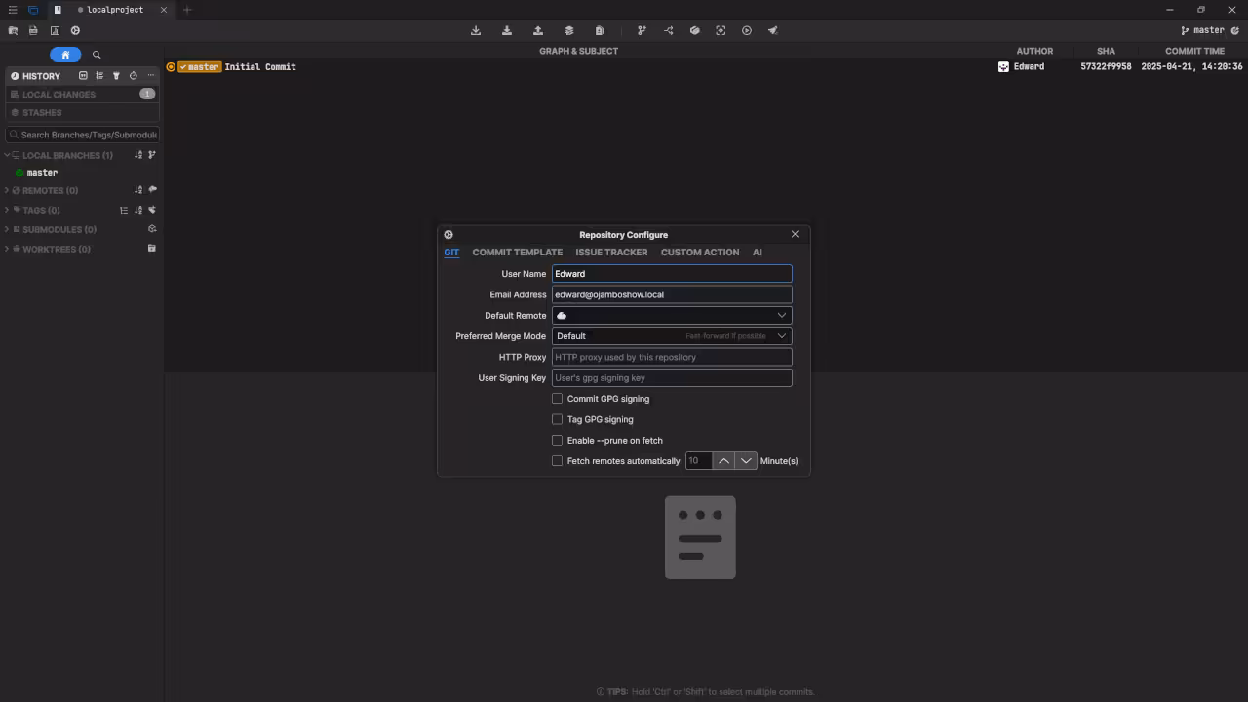This screenshot has width=1248, height=702.
Task: Enable Commit GPG signing checkbox
Action: coord(558,399)
